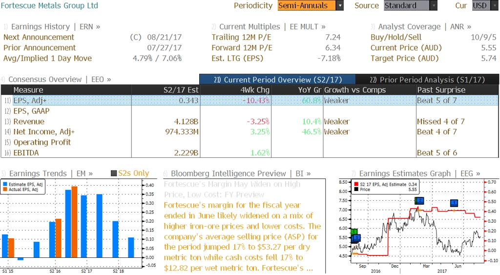Open Earnings Trends EM section
The height and width of the screenshot is (275, 500).
pos(47,173)
